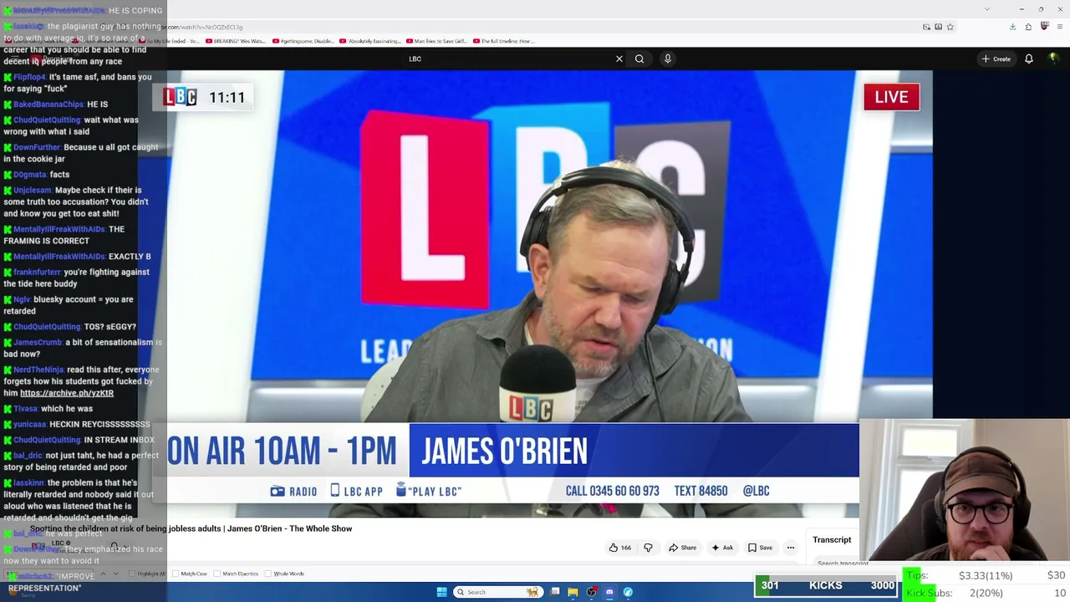Click the YouTube search magnifier button
The image size is (1070, 602).
(x=639, y=59)
